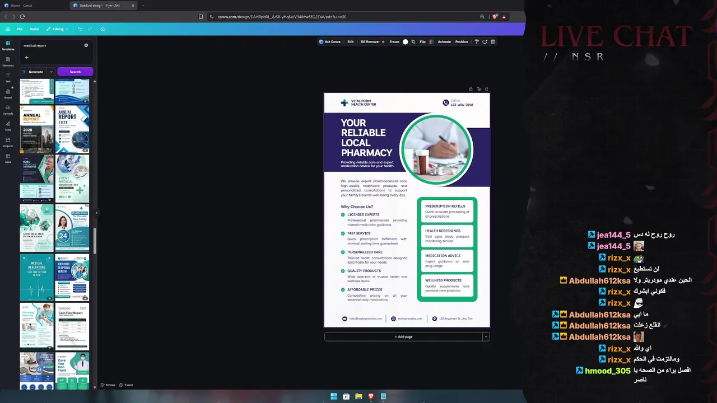Select the Crop tool icon
Image resolution: width=717 pixels, height=403 pixels.
pyautogui.click(x=413, y=42)
